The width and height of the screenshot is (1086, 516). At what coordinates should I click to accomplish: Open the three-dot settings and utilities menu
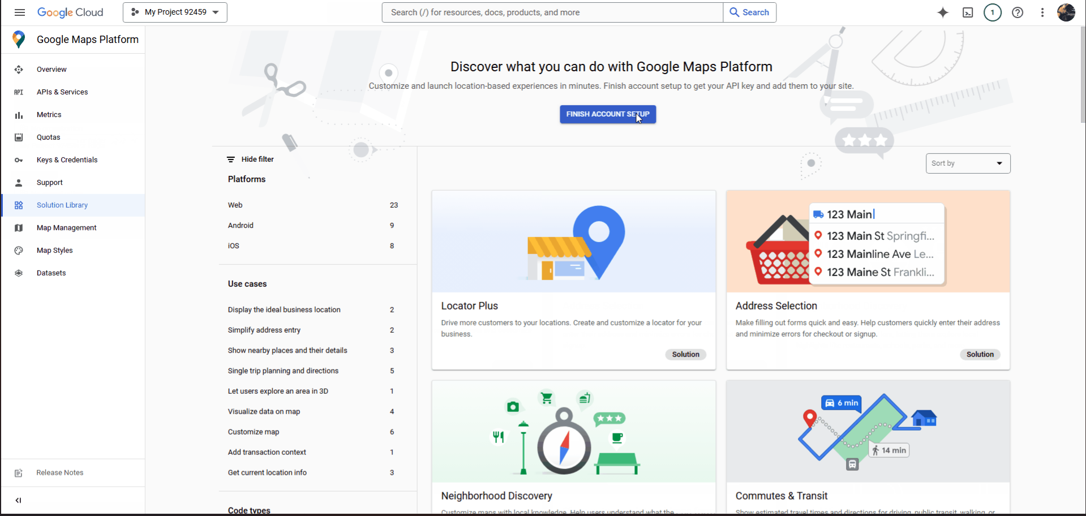click(1042, 12)
